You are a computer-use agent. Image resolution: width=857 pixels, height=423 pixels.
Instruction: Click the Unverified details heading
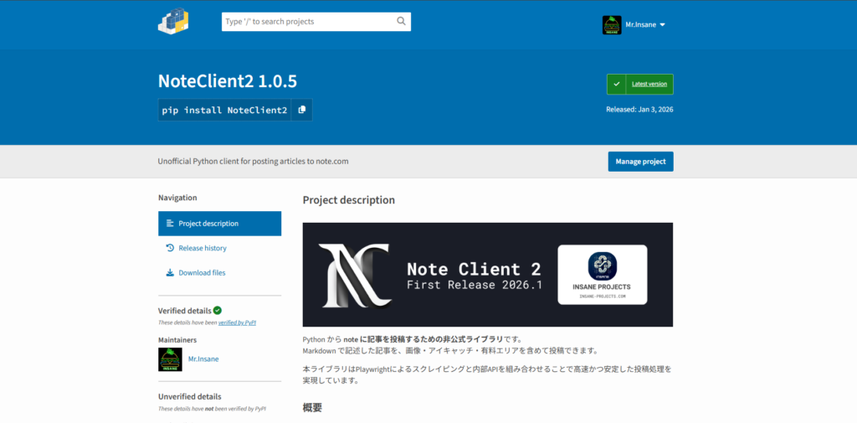pyautogui.click(x=190, y=397)
